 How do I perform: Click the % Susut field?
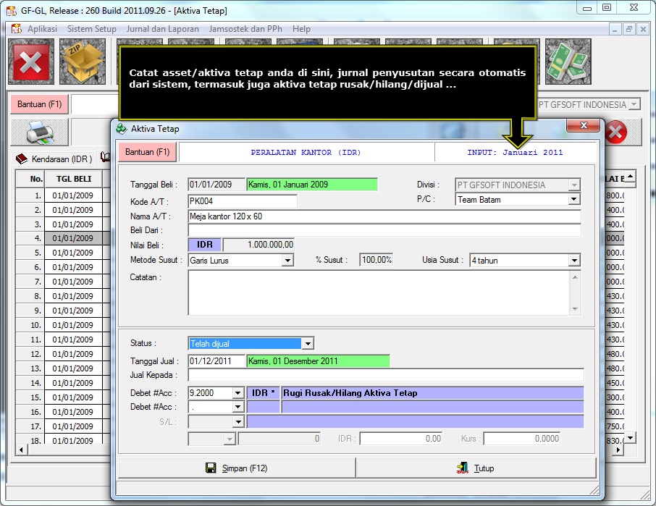click(376, 260)
